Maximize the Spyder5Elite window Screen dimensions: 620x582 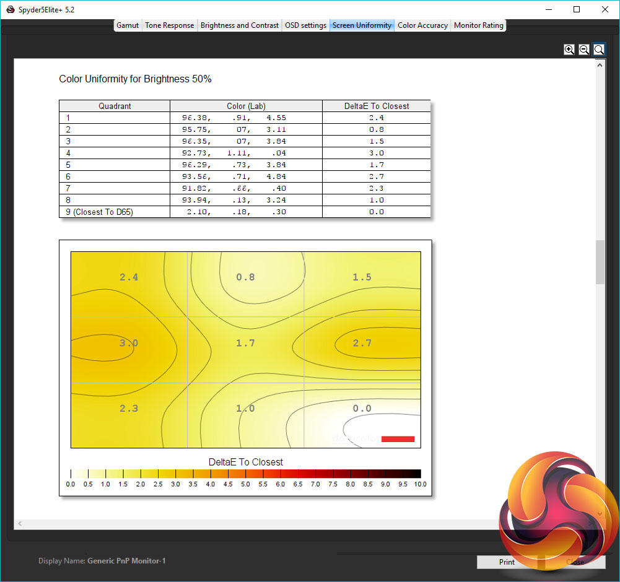[x=577, y=9]
